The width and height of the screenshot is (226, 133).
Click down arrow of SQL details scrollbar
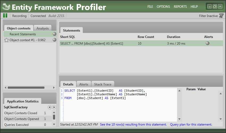[x=179, y=119]
